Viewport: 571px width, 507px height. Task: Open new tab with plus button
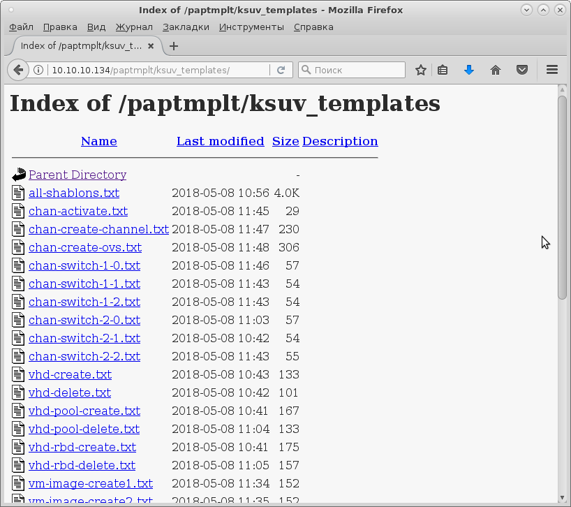tap(174, 46)
